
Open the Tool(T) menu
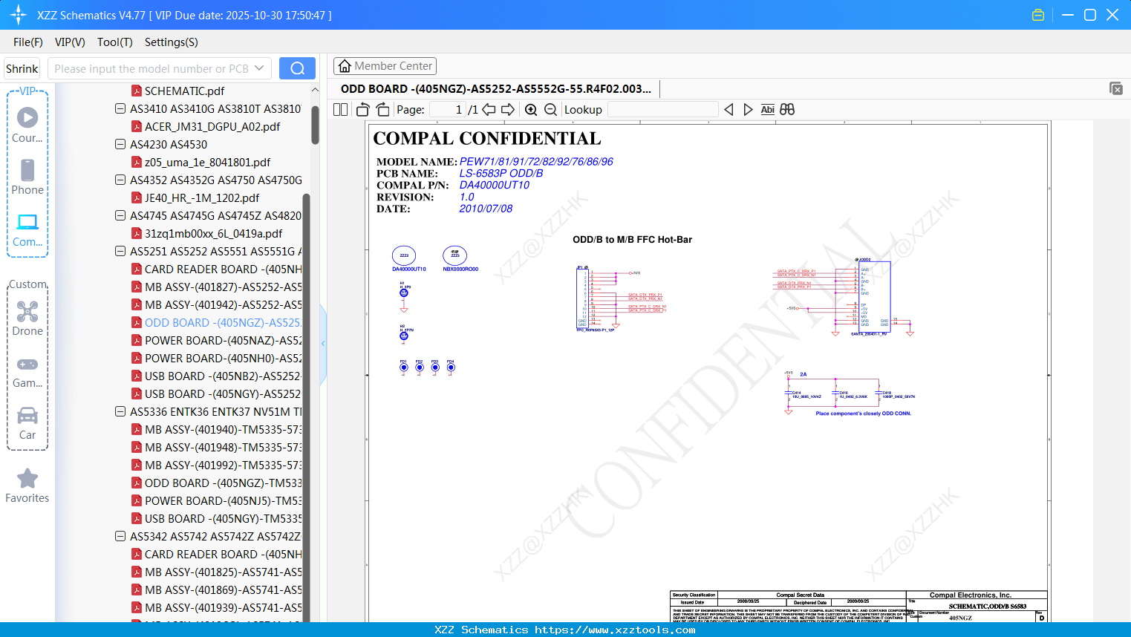pyautogui.click(x=115, y=42)
